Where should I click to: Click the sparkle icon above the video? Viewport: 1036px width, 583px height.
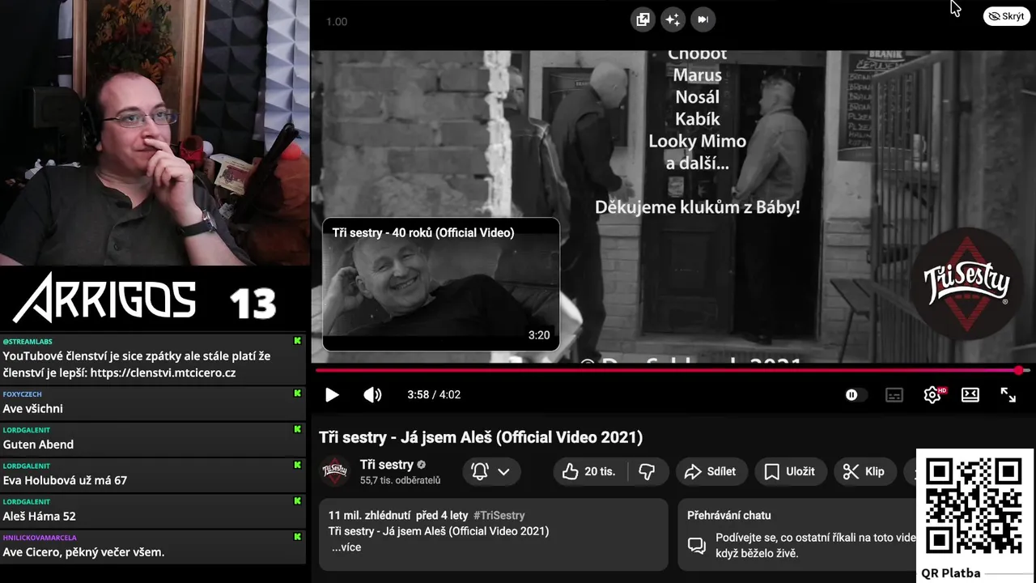[673, 19]
